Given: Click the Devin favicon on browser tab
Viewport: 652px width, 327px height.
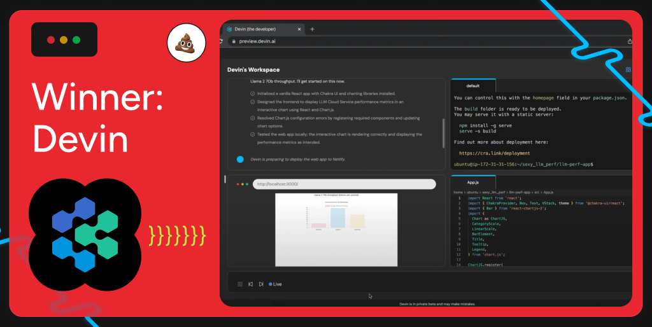Looking at the screenshot, I should (229, 29).
